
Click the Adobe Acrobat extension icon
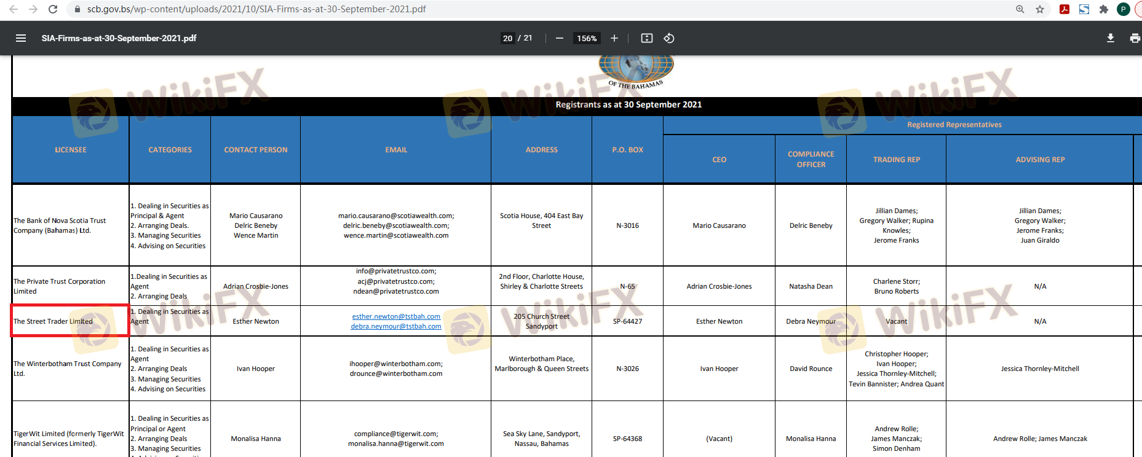pos(1064,9)
